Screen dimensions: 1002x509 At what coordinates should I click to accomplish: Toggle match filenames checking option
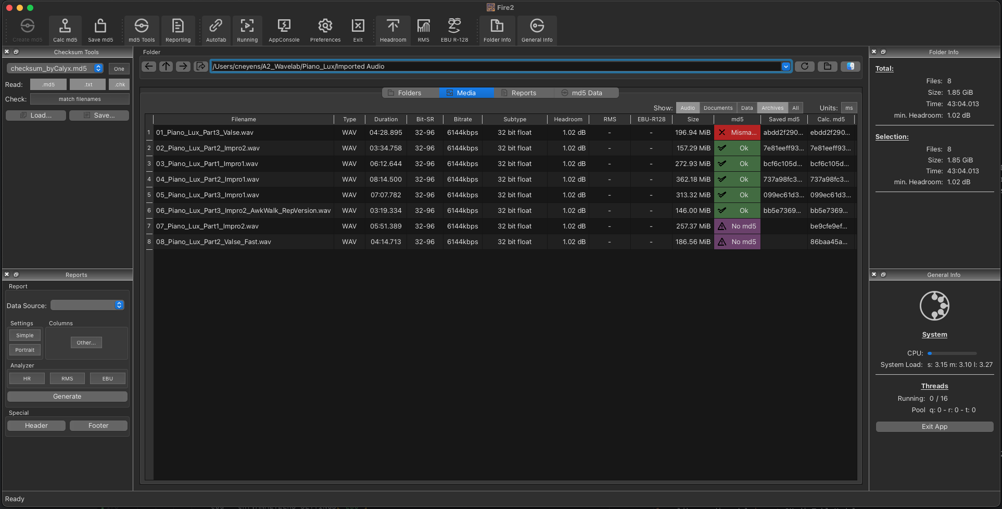80,99
